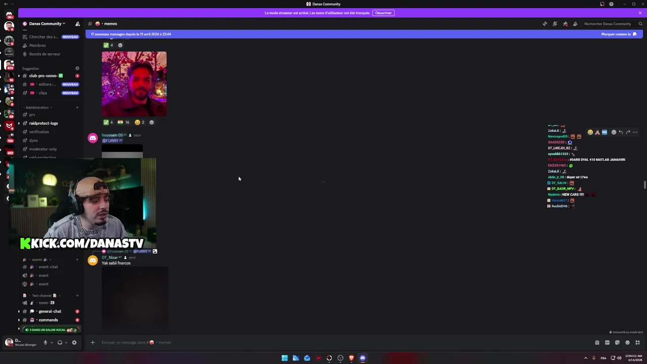Add reaction via smiley in hover toolbar
This screenshot has width=647, height=364.
pos(614,132)
